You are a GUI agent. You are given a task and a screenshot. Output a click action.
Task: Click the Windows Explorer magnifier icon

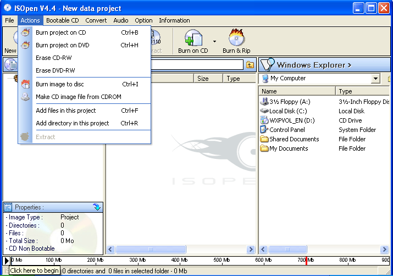[x=267, y=65]
